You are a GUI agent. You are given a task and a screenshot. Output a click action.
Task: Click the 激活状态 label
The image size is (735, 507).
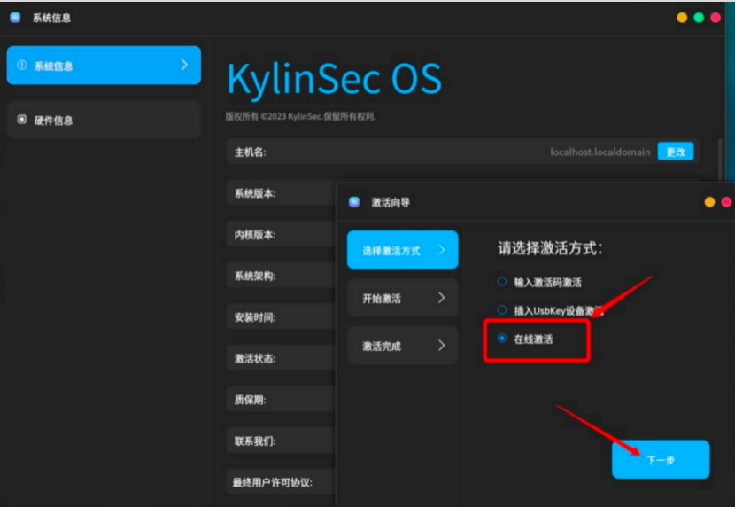click(x=255, y=358)
